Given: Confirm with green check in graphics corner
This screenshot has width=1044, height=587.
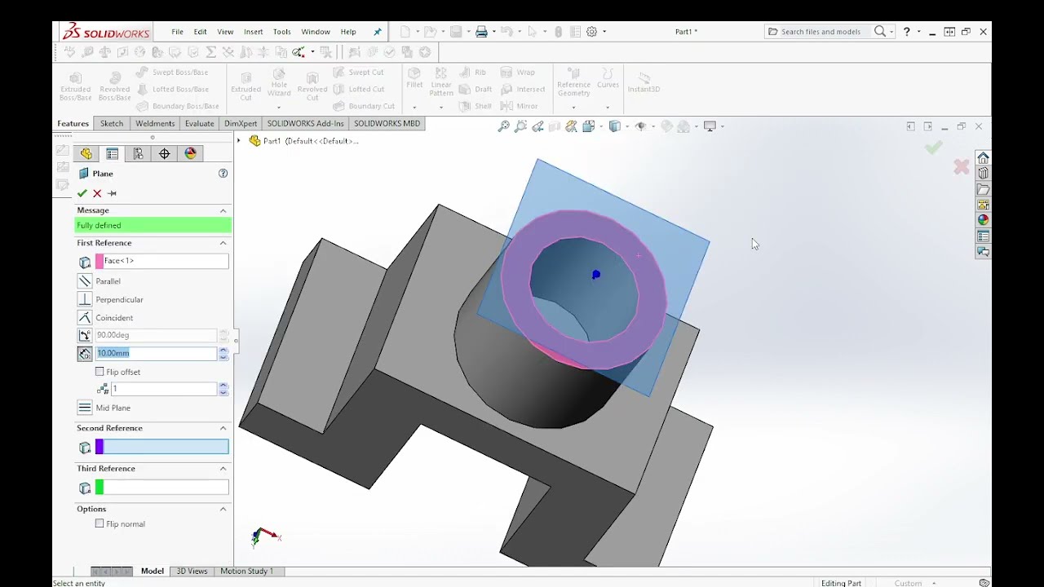Looking at the screenshot, I should [x=933, y=148].
